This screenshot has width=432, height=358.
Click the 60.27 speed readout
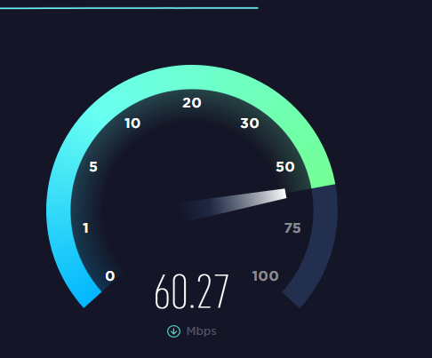(192, 292)
